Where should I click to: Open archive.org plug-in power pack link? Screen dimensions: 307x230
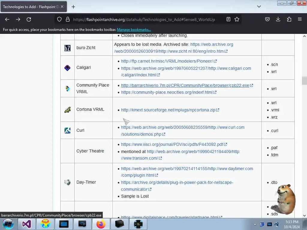click(177, 186)
